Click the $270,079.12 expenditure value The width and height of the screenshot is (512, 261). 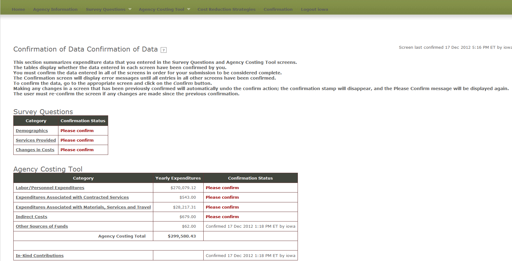pyautogui.click(x=183, y=188)
